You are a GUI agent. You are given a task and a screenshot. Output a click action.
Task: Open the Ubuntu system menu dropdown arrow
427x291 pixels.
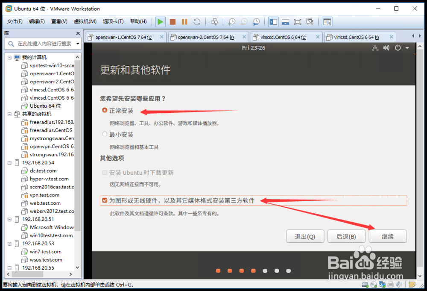pyautogui.click(x=407, y=48)
